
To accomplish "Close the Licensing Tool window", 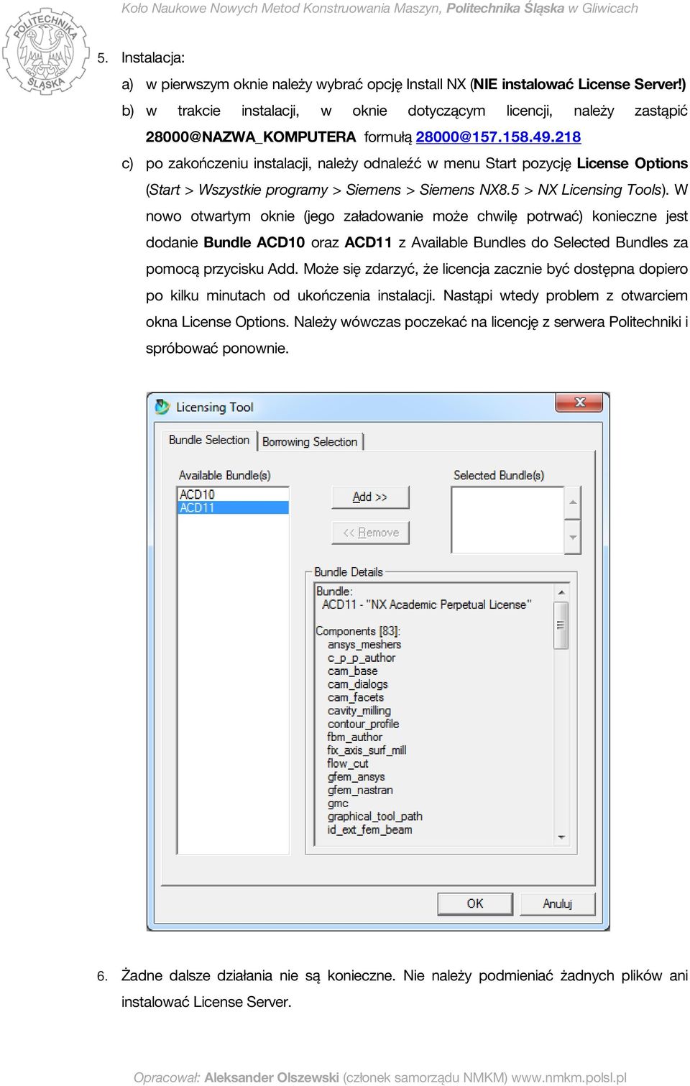I will pos(580,402).
